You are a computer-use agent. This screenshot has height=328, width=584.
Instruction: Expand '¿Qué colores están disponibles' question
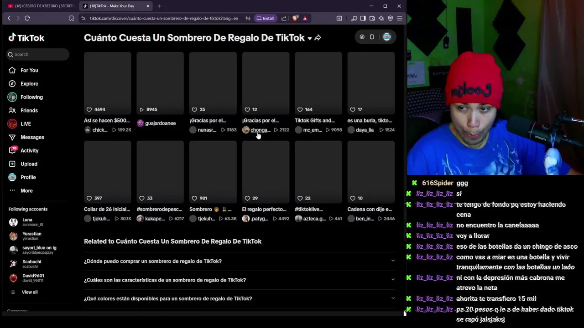pyautogui.click(x=240, y=298)
